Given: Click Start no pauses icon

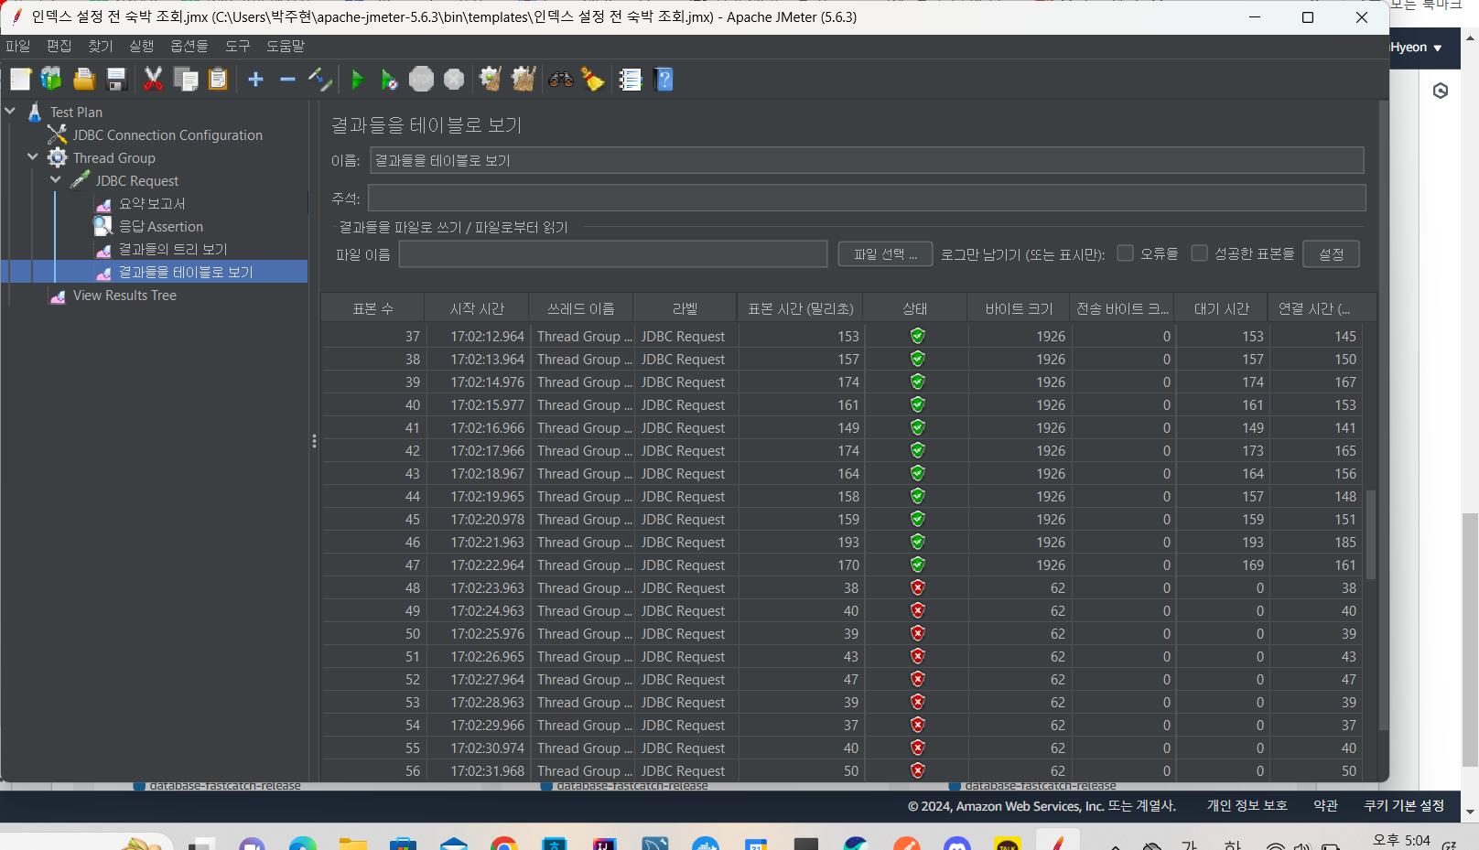Looking at the screenshot, I should (389, 80).
